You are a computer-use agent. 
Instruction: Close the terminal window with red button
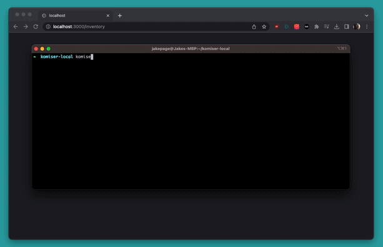tap(36, 49)
